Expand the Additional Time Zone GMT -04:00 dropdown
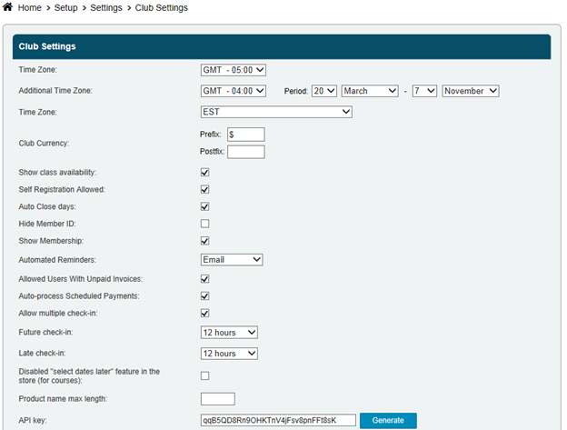The image size is (567, 430). pos(233,91)
